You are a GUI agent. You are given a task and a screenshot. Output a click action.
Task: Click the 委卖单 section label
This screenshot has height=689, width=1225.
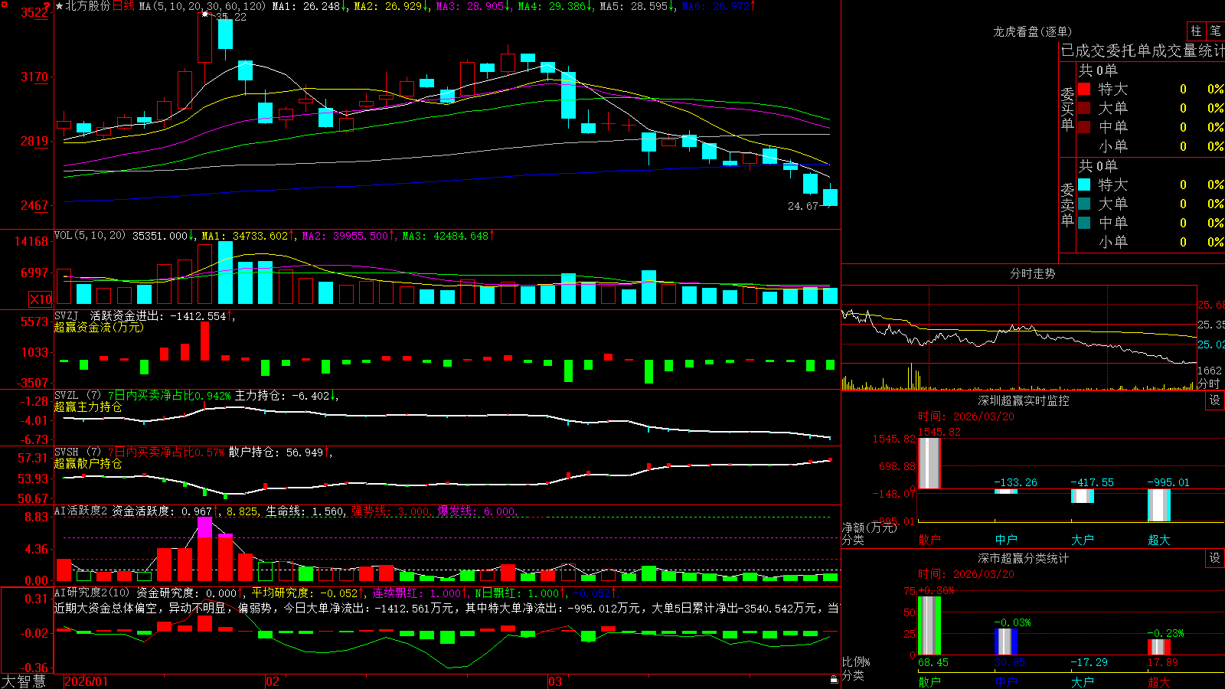1067,205
